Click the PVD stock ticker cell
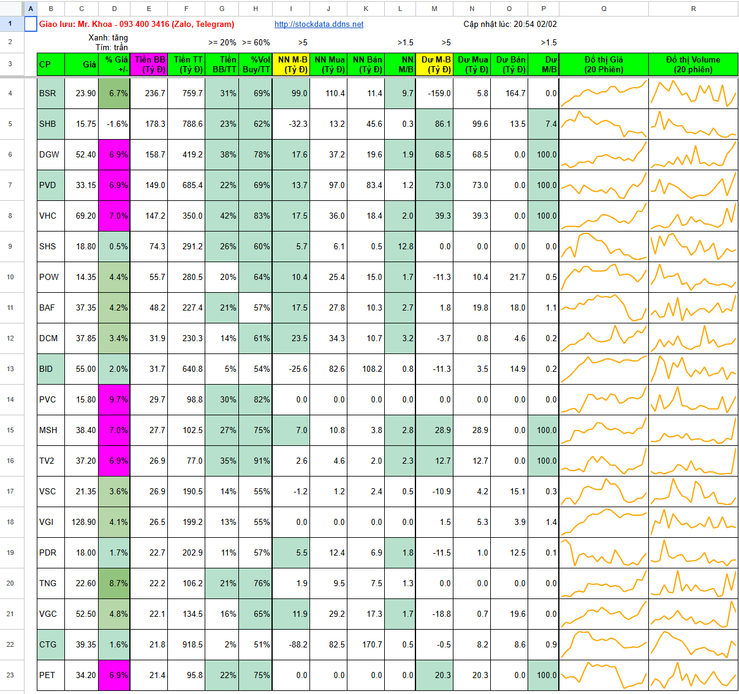Viewport: 739px width, 694px height. pyautogui.click(x=51, y=185)
